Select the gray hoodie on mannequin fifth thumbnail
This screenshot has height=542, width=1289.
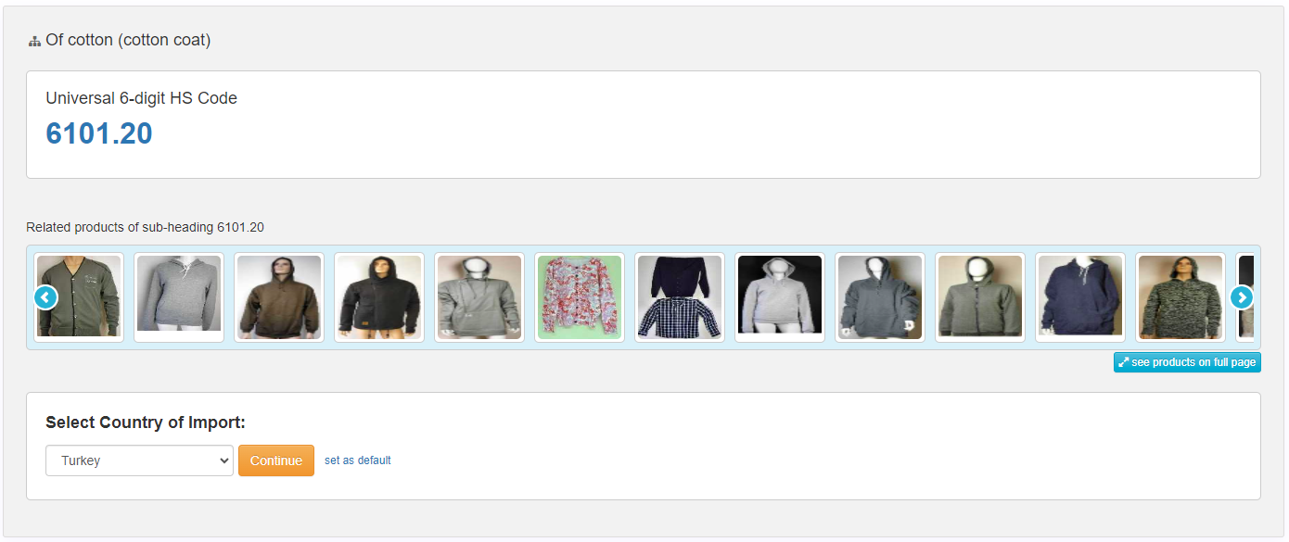pyautogui.click(x=479, y=297)
